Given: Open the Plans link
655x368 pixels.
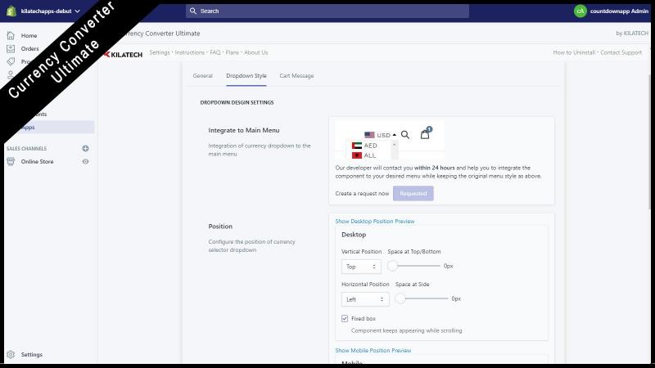Looking at the screenshot, I should (233, 52).
